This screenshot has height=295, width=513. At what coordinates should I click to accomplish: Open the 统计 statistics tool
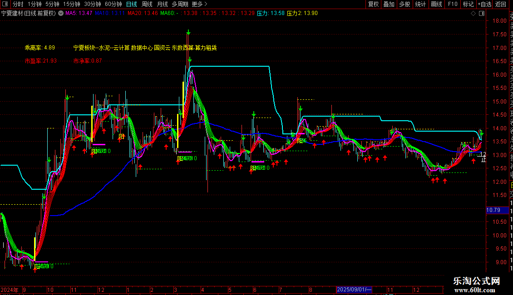point(420,4)
